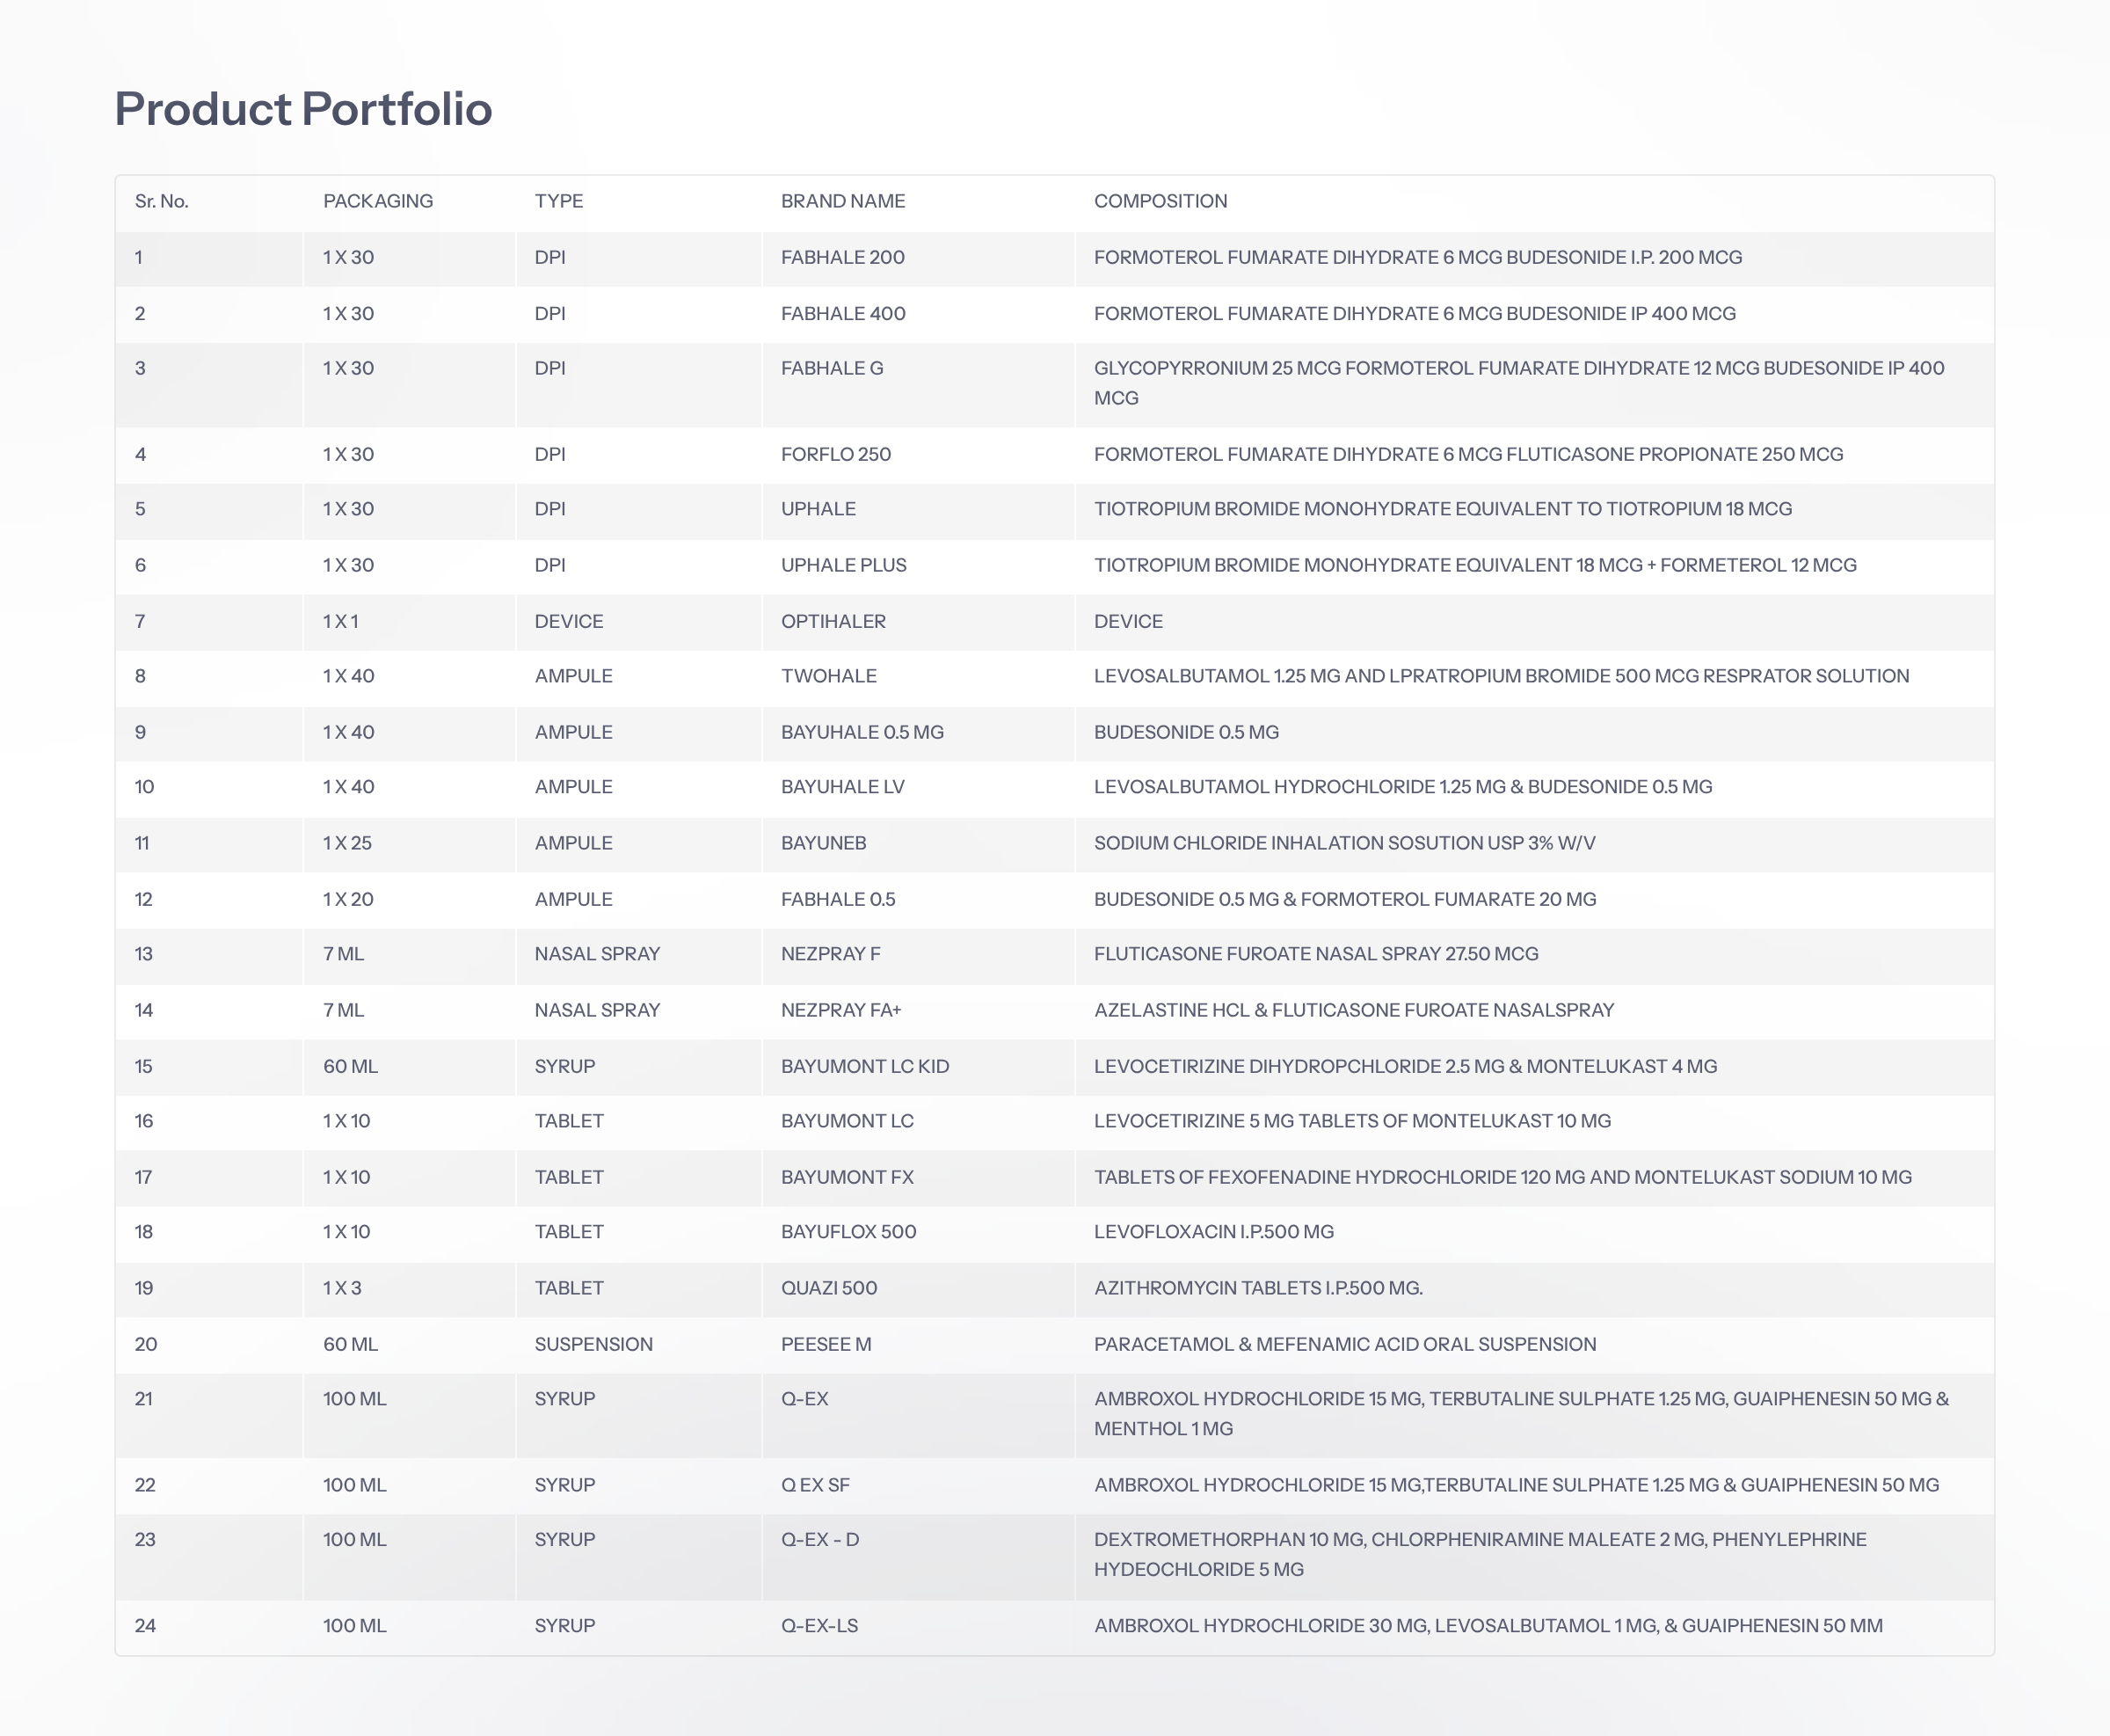The width and height of the screenshot is (2110, 1736).
Task: Click the PACKAGING column header
Action: coord(378,201)
